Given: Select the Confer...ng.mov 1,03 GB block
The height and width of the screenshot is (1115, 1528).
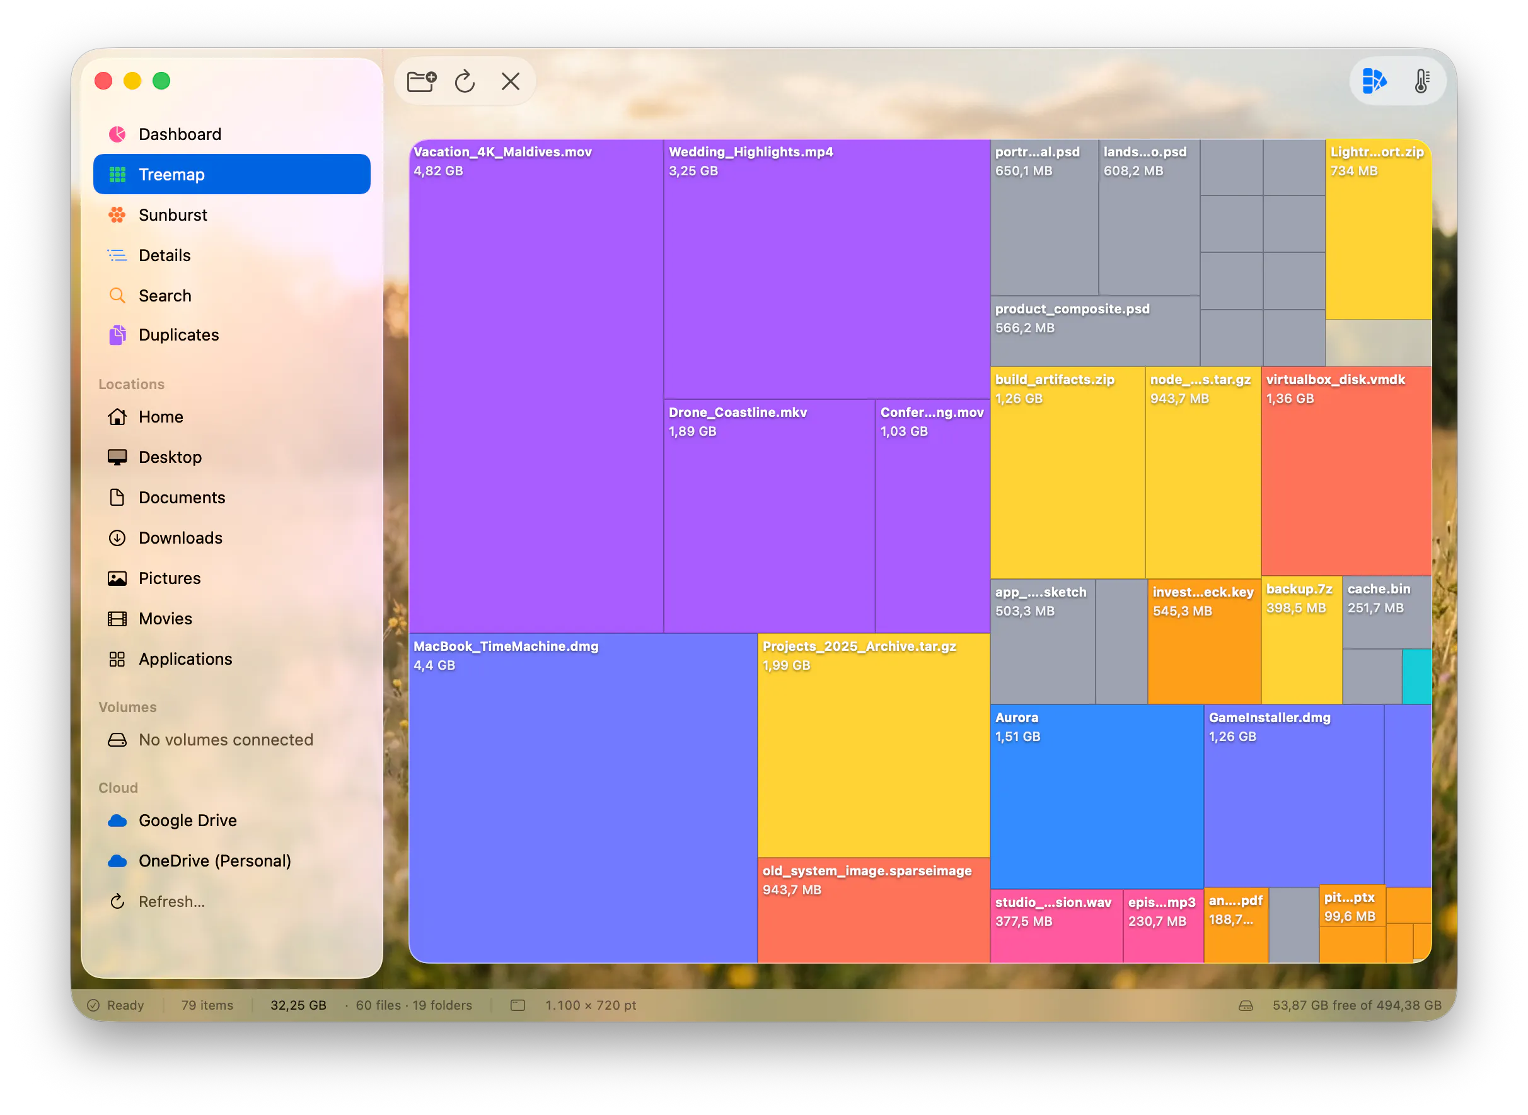Looking at the screenshot, I should 933,517.
